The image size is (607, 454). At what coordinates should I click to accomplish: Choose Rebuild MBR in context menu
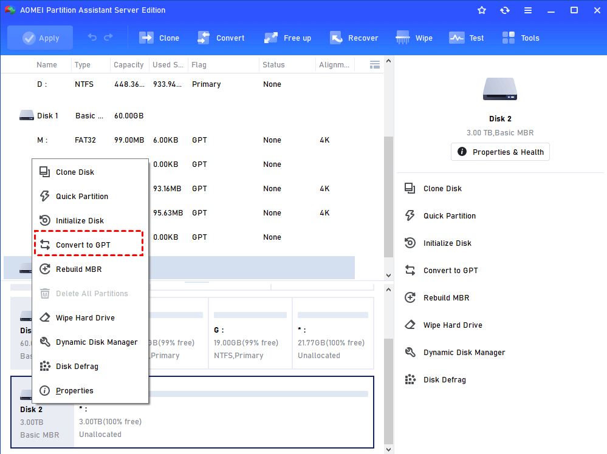(90, 269)
